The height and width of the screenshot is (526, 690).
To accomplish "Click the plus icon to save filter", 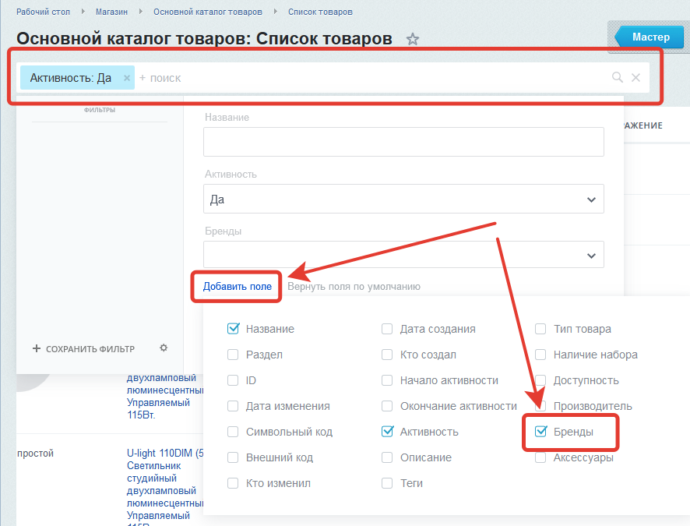I will (x=37, y=348).
